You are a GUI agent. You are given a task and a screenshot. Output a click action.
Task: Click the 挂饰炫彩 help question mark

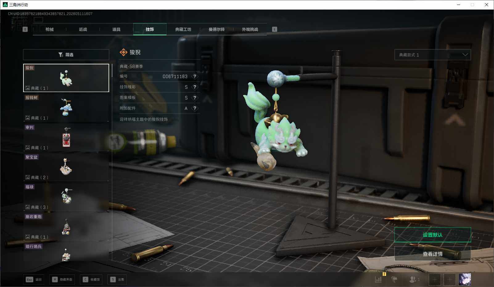tap(195, 87)
